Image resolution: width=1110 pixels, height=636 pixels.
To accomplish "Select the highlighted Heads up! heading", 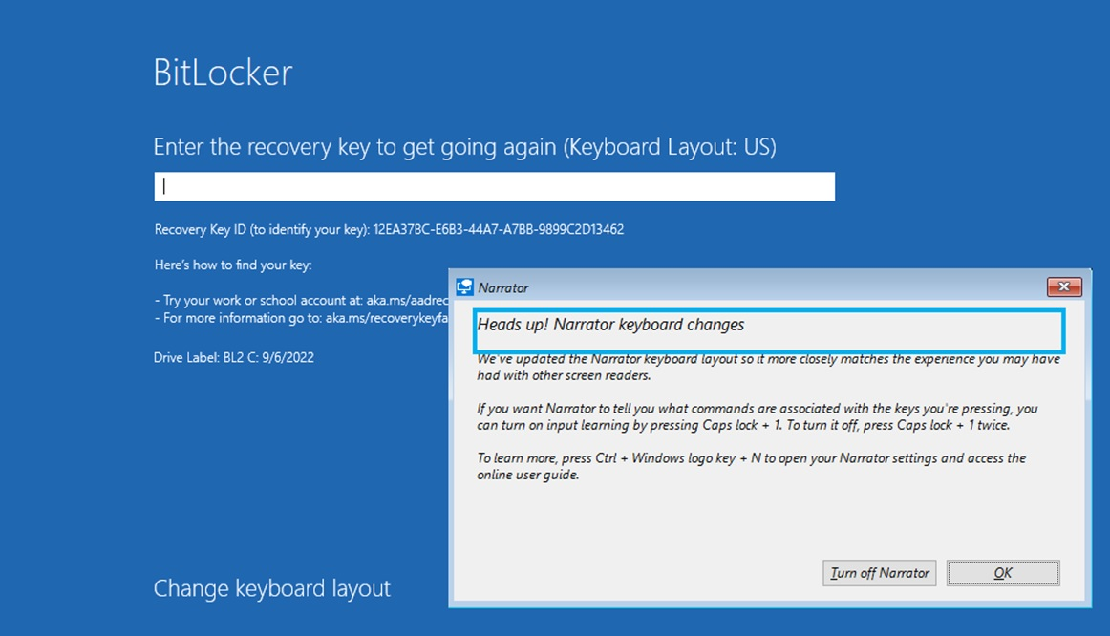I will tap(610, 325).
